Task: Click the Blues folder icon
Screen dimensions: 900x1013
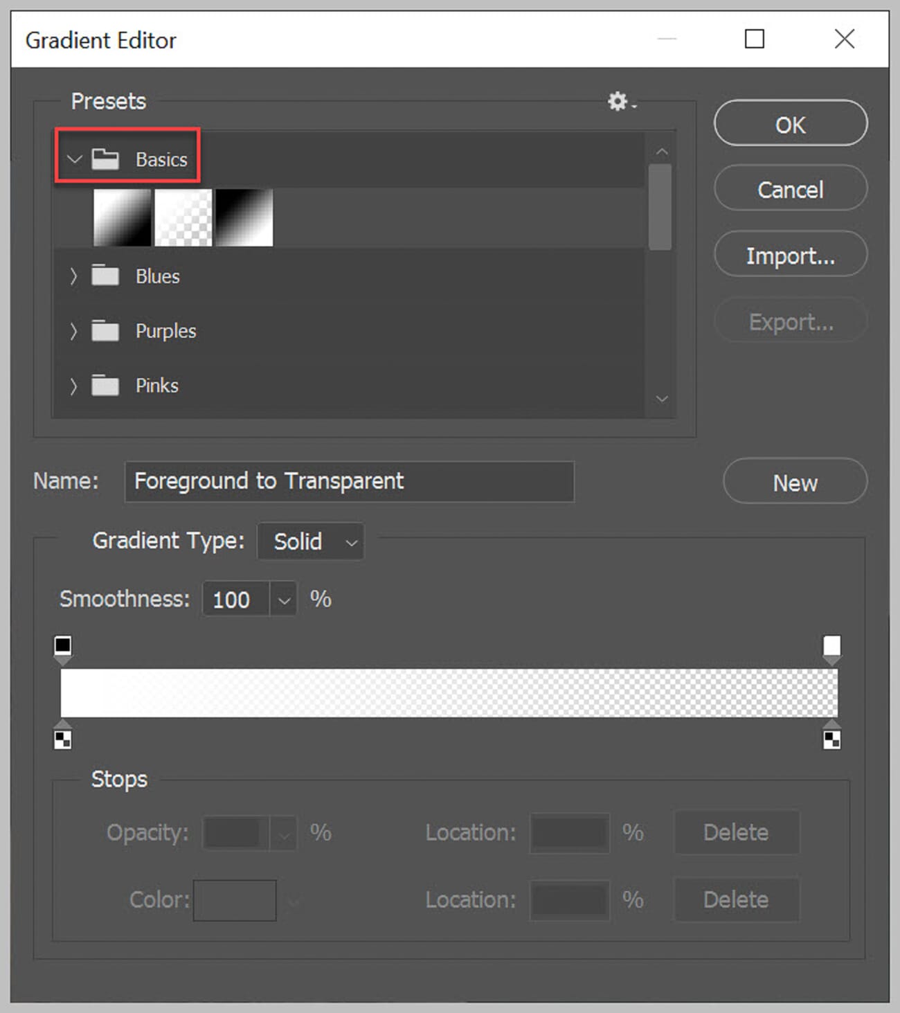Action: 105,275
